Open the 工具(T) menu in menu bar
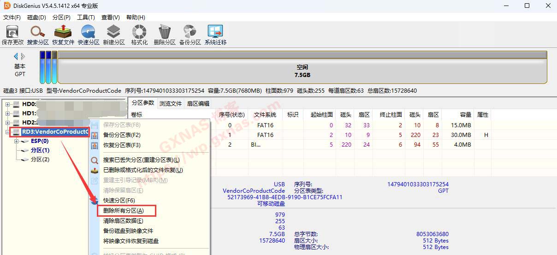The image size is (557, 255). point(86,18)
